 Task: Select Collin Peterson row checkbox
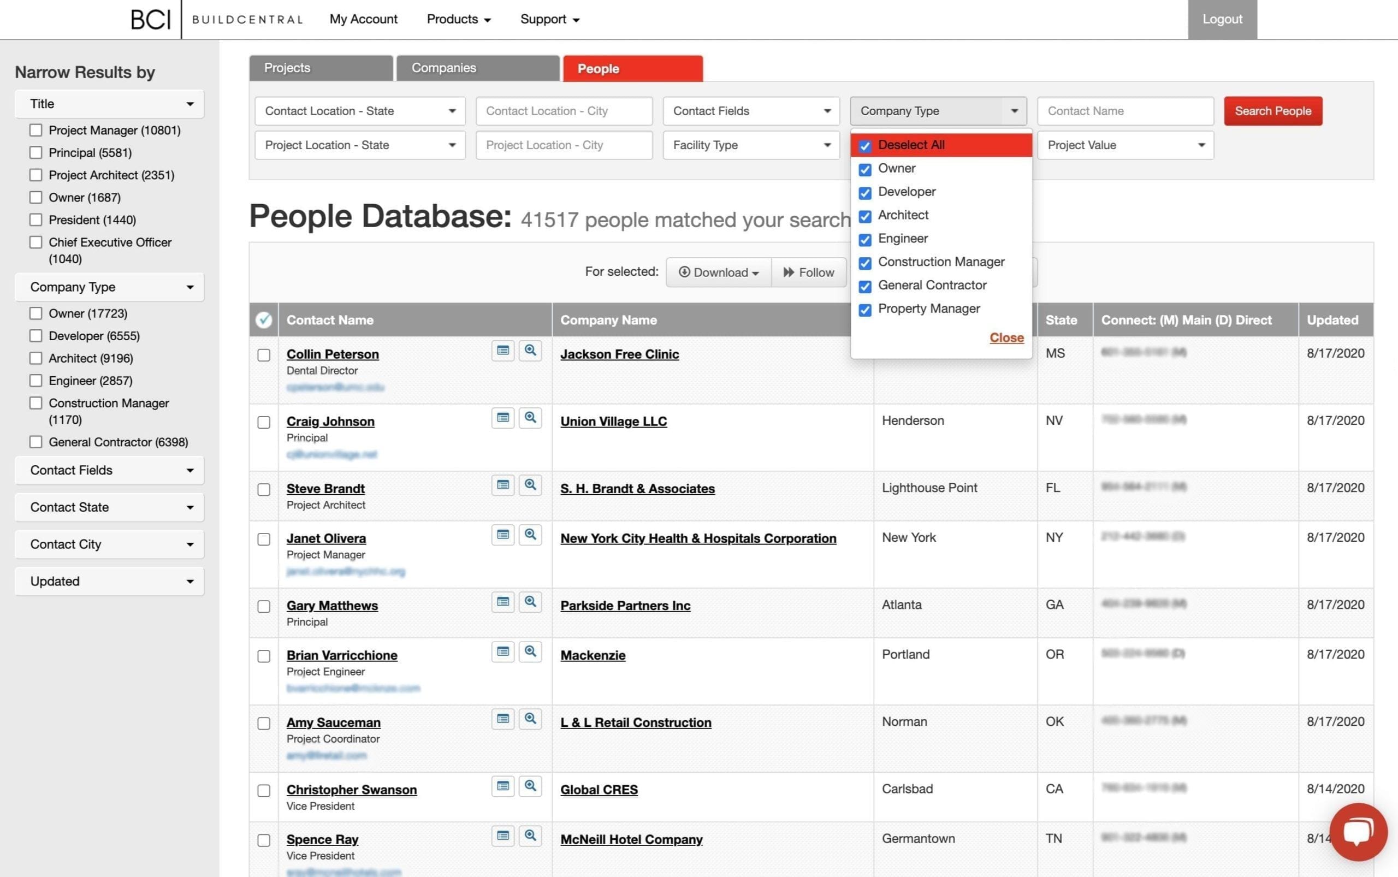[264, 355]
